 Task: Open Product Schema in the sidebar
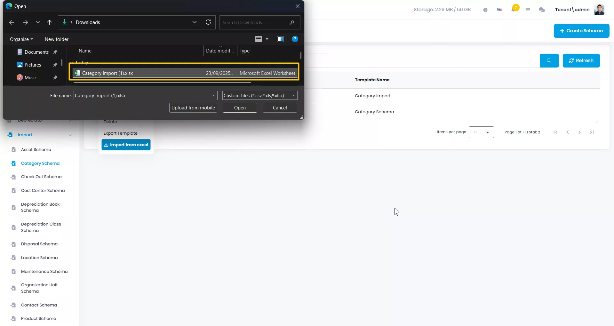click(x=38, y=319)
